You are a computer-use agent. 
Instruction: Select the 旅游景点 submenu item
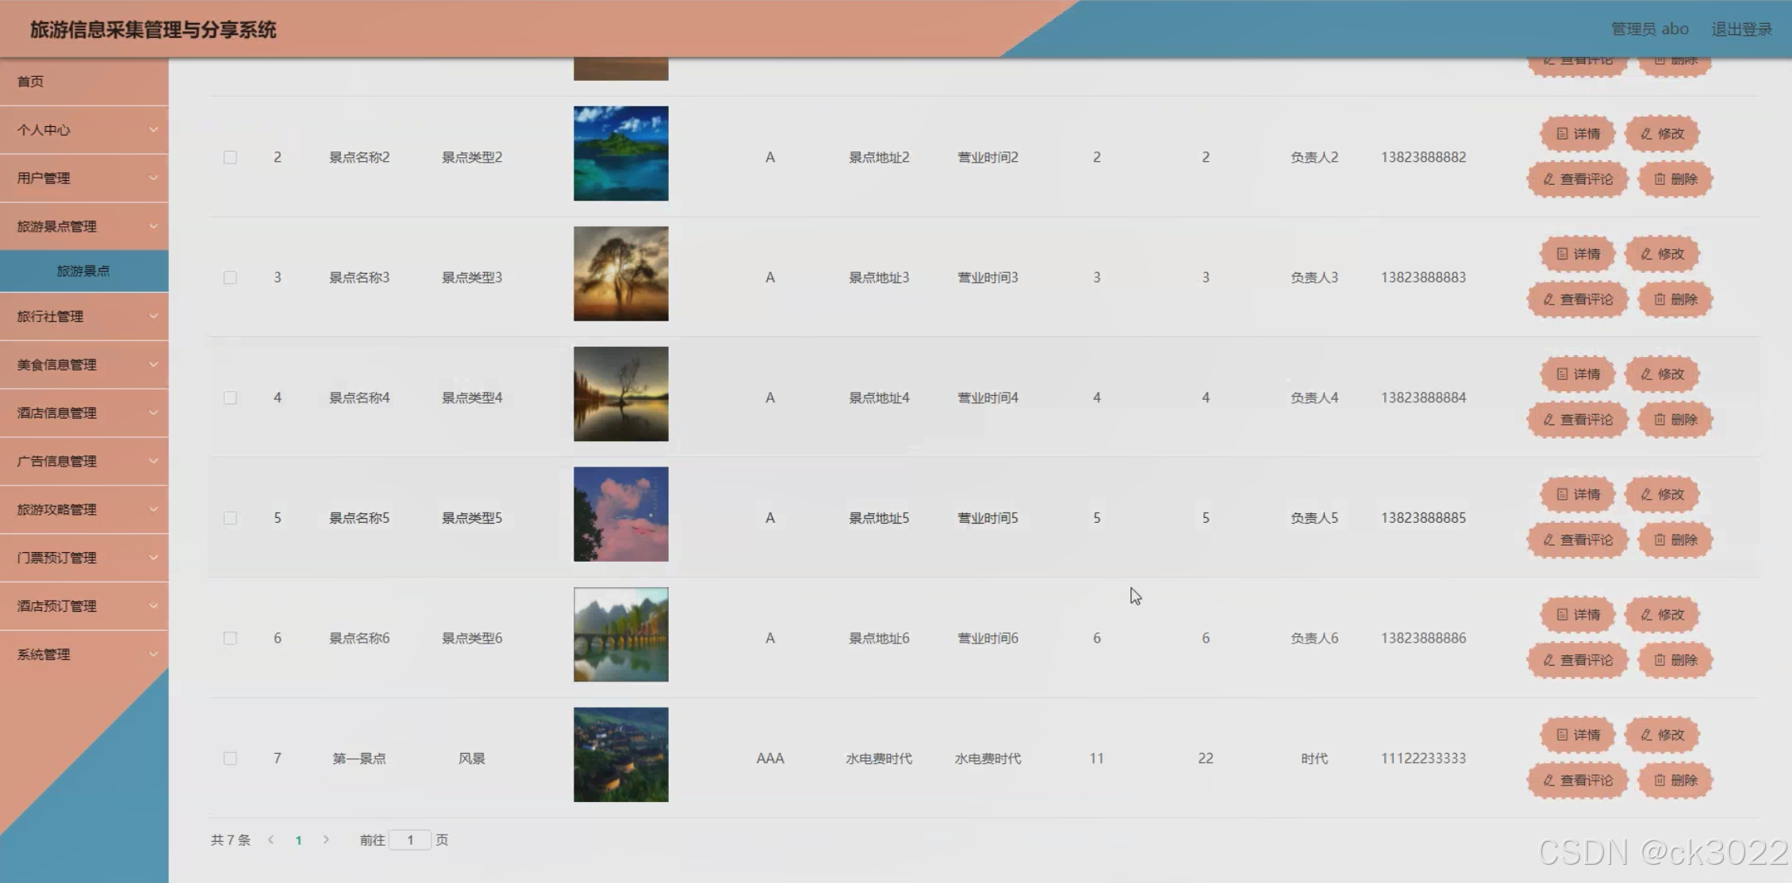click(83, 271)
